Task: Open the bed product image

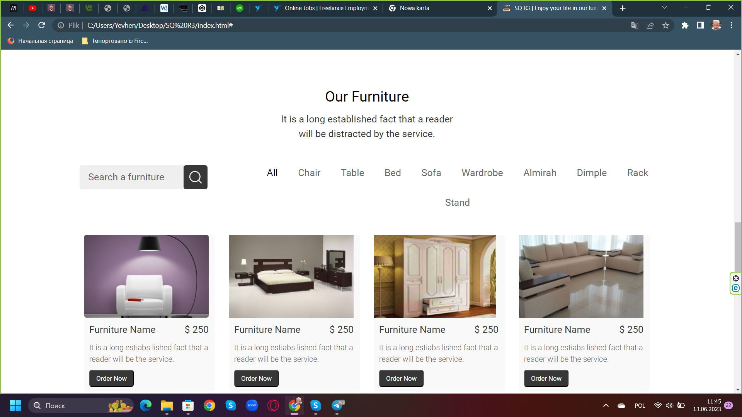Action: click(x=291, y=276)
